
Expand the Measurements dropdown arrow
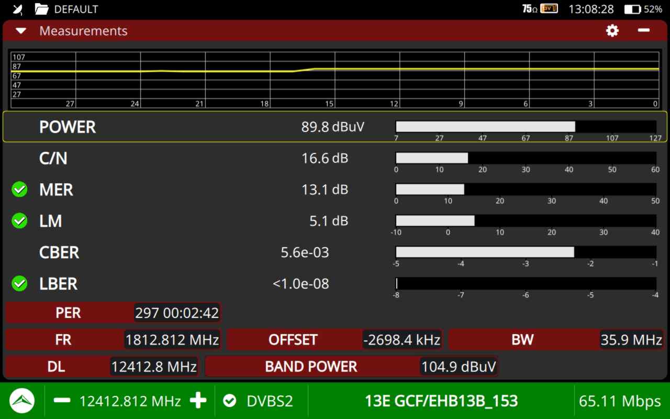tap(21, 31)
